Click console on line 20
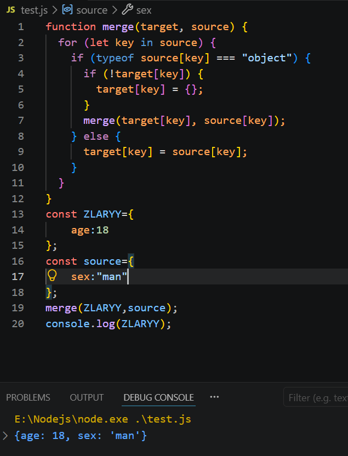Image resolution: width=348 pixels, height=456 pixels. pyautogui.click(x=67, y=324)
